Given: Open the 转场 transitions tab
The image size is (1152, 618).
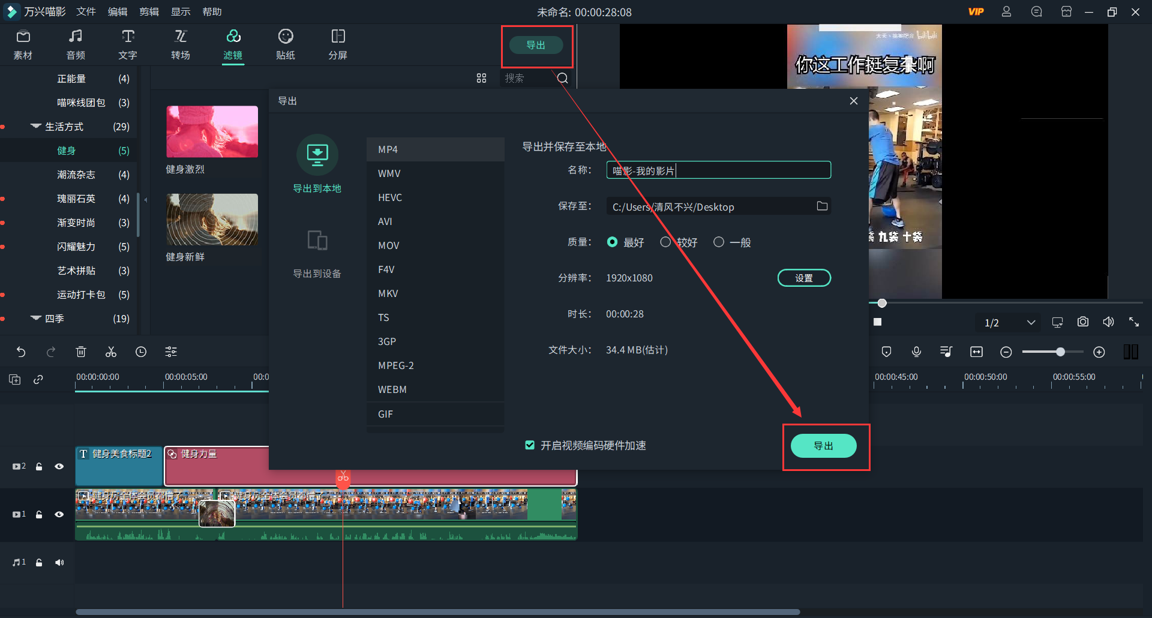Looking at the screenshot, I should (180, 44).
